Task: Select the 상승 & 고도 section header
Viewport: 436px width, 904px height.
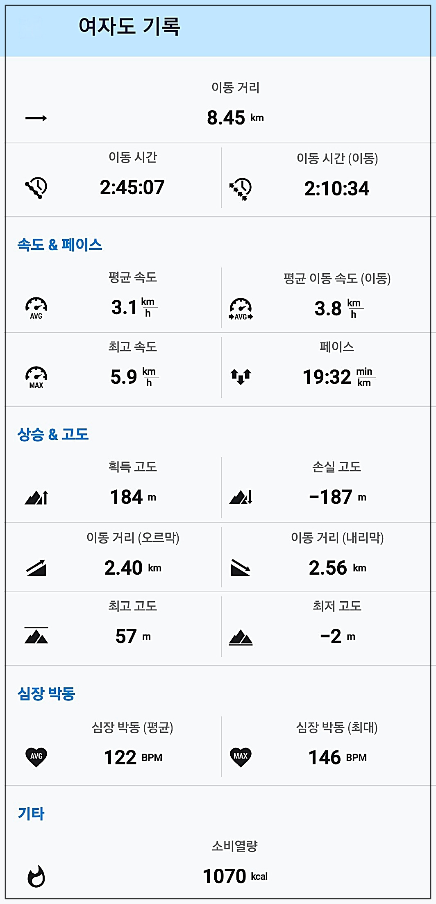Action: 53,434
